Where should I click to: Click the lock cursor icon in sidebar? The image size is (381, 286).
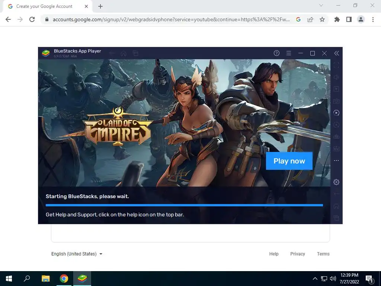[x=336, y=89]
